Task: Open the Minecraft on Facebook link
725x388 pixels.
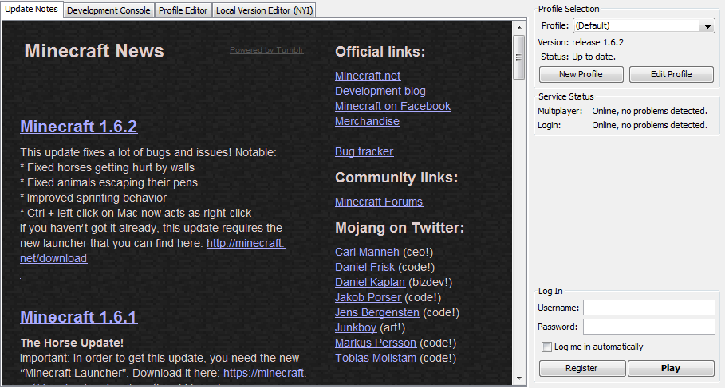Action: coord(392,106)
